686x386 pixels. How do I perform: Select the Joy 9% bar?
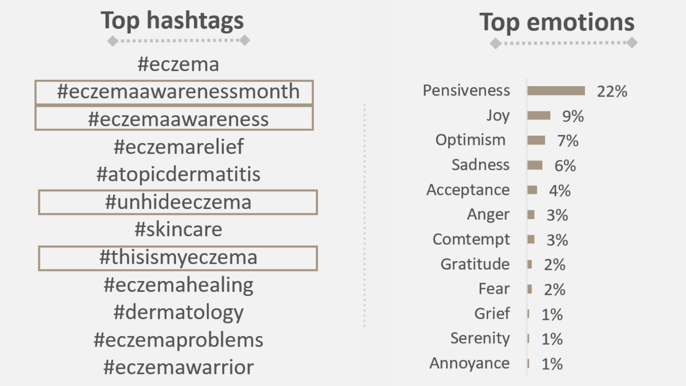pos(539,115)
